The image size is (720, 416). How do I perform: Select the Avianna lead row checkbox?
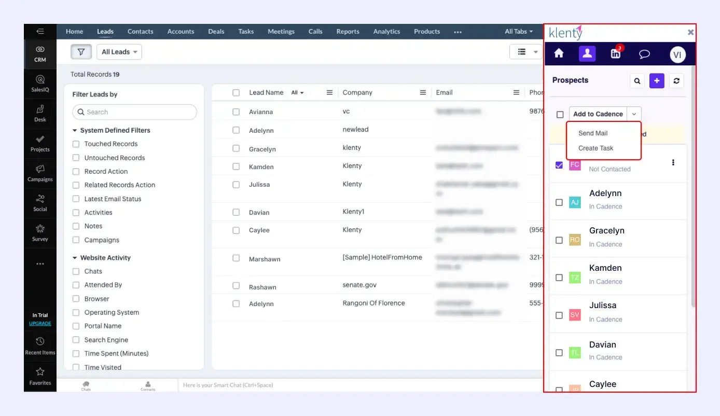(236, 112)
